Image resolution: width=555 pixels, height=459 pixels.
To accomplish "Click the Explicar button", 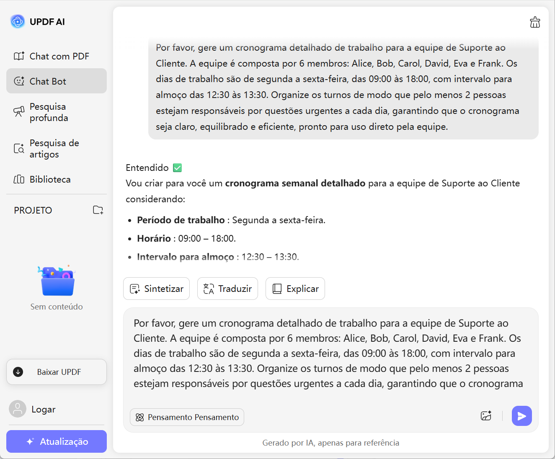I will [295, 289].
